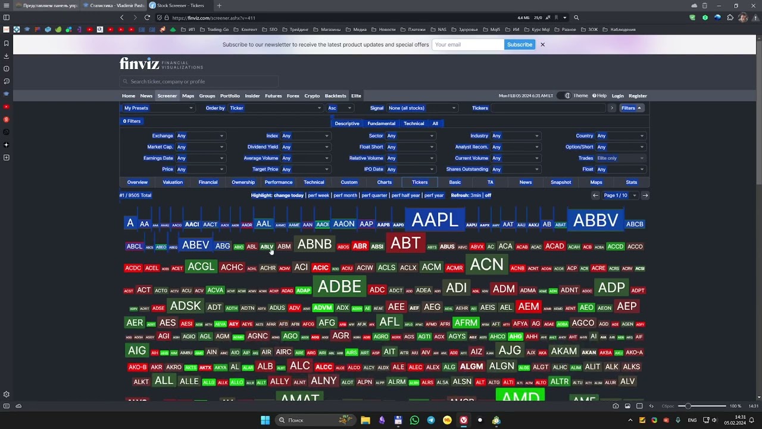Highlight by perf year

(434, 195)
